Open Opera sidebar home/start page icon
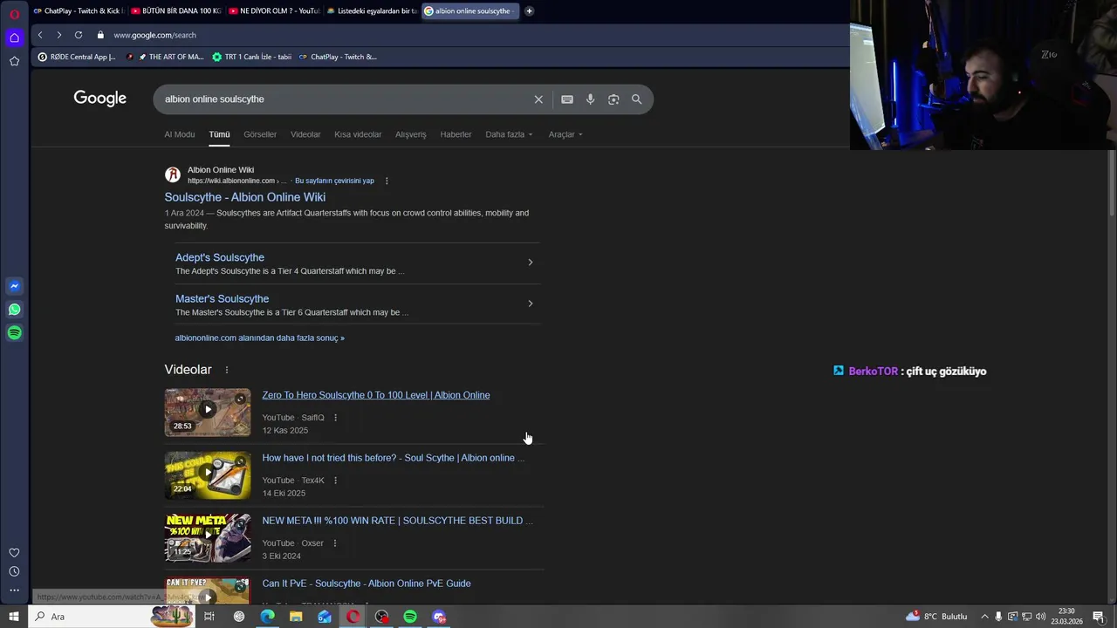Screen dimensions: 1117x628 click(14, 38)
